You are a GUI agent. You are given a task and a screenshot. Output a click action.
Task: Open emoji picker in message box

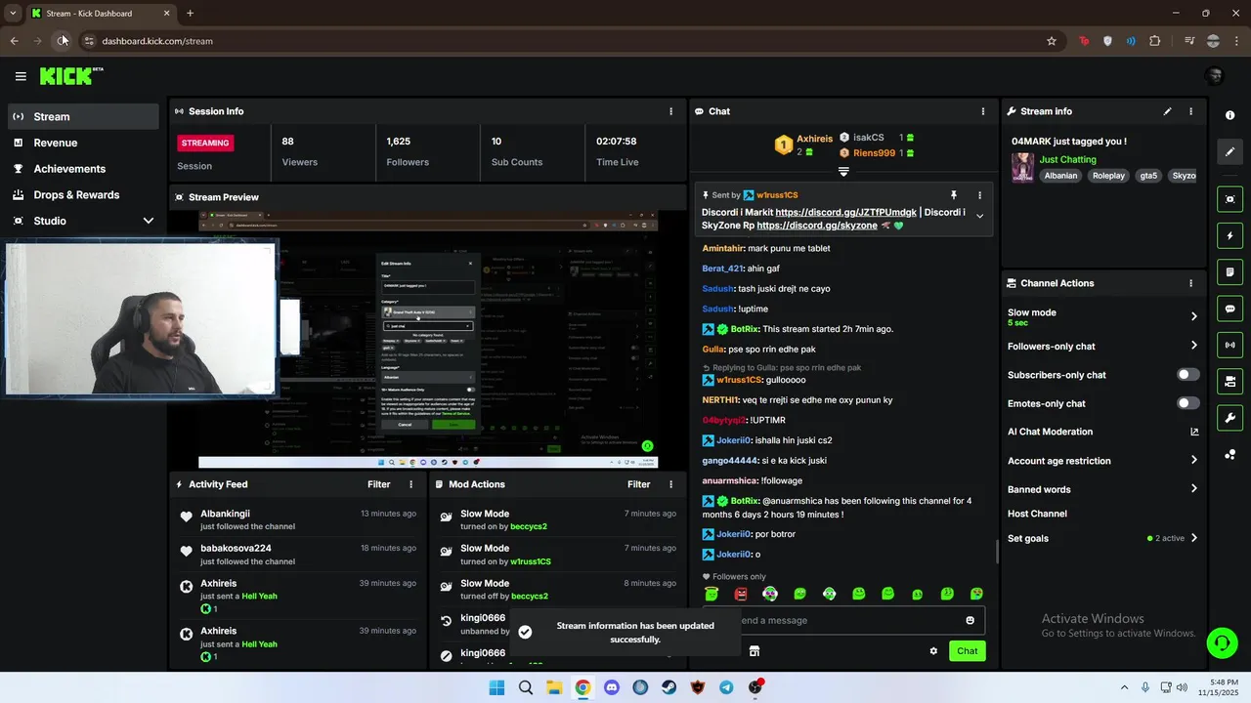pyautogui.click(x=970, y=620)
